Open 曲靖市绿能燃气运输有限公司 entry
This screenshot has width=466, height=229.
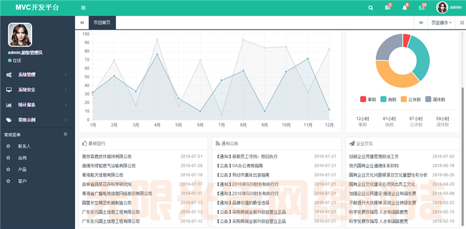click(x=109, y=166)
